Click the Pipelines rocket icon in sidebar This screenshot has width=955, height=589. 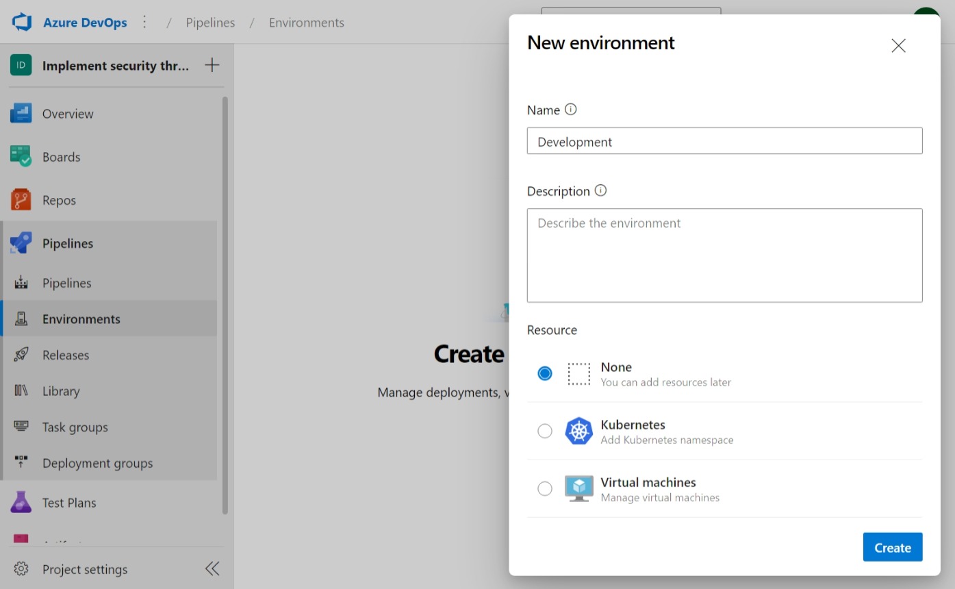click(21, 243)
